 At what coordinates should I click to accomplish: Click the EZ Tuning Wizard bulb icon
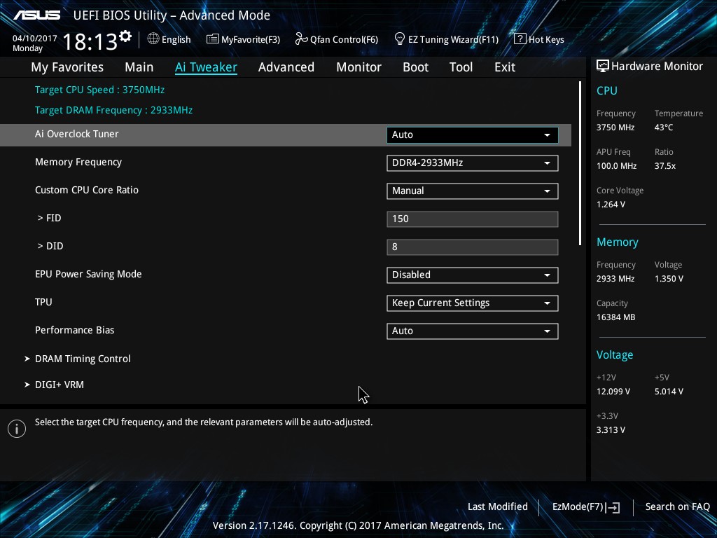click(x=400, y=39)
